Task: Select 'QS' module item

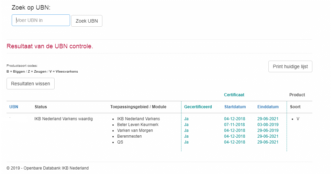Action: point(120,142)
